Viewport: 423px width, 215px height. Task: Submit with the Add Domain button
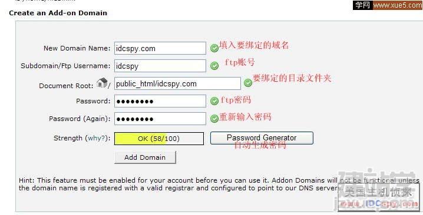tap(145, 157)
